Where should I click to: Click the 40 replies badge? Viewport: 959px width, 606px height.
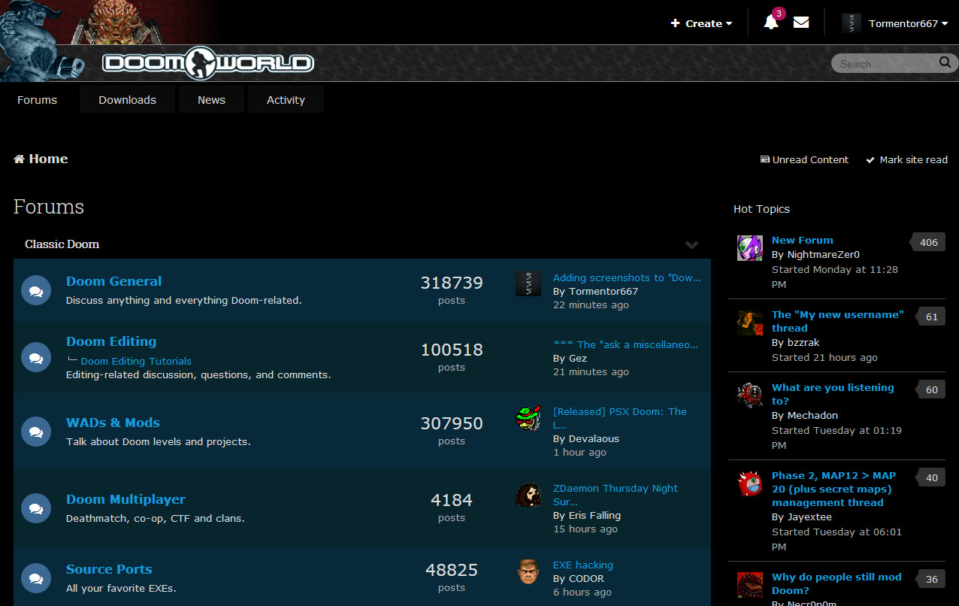coord(931,477)
